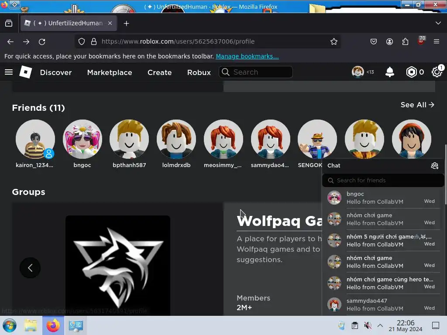Go forward with the browser forward arrow
The height and width of the screenshot is (335, 447).
coord(26,41)
